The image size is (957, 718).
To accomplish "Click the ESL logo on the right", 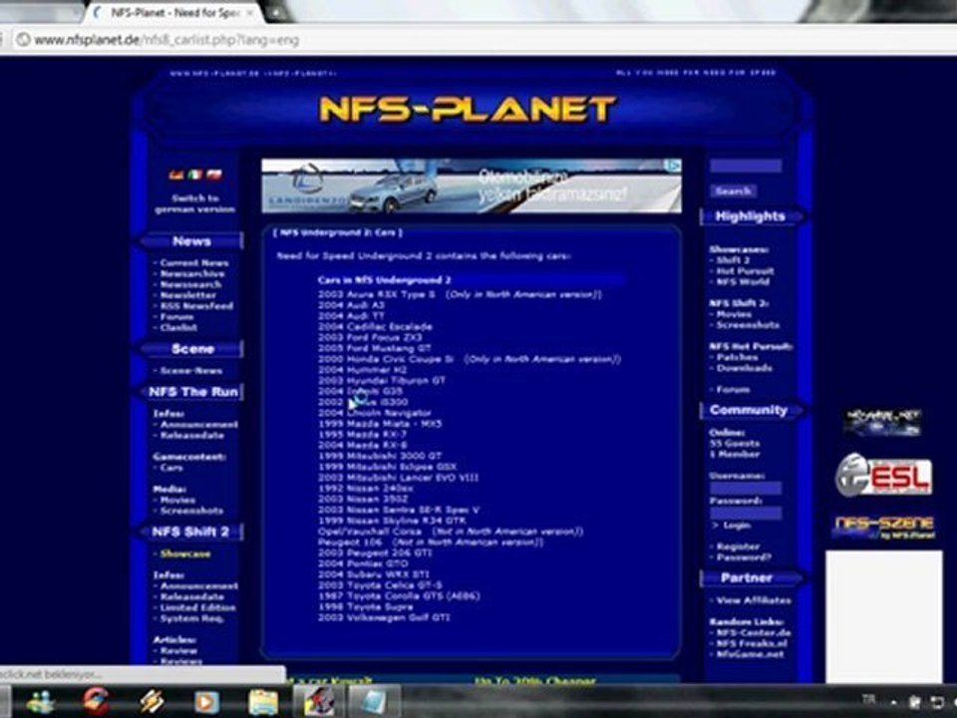I will [884, 475].
